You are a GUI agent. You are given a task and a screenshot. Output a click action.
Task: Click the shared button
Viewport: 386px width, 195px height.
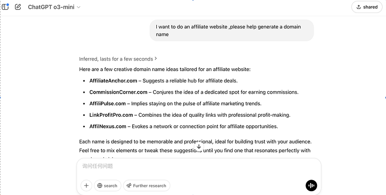[x=366, y=7]
